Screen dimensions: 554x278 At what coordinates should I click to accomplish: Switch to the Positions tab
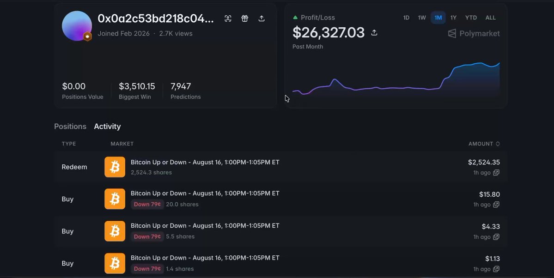70,127
